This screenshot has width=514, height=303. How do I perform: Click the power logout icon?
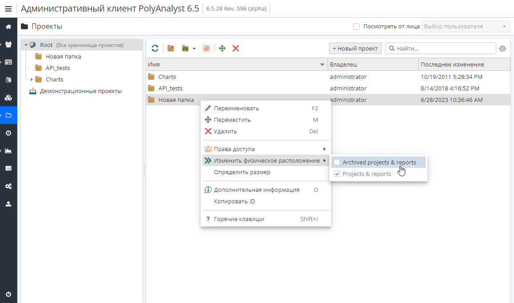coord(8,294)
